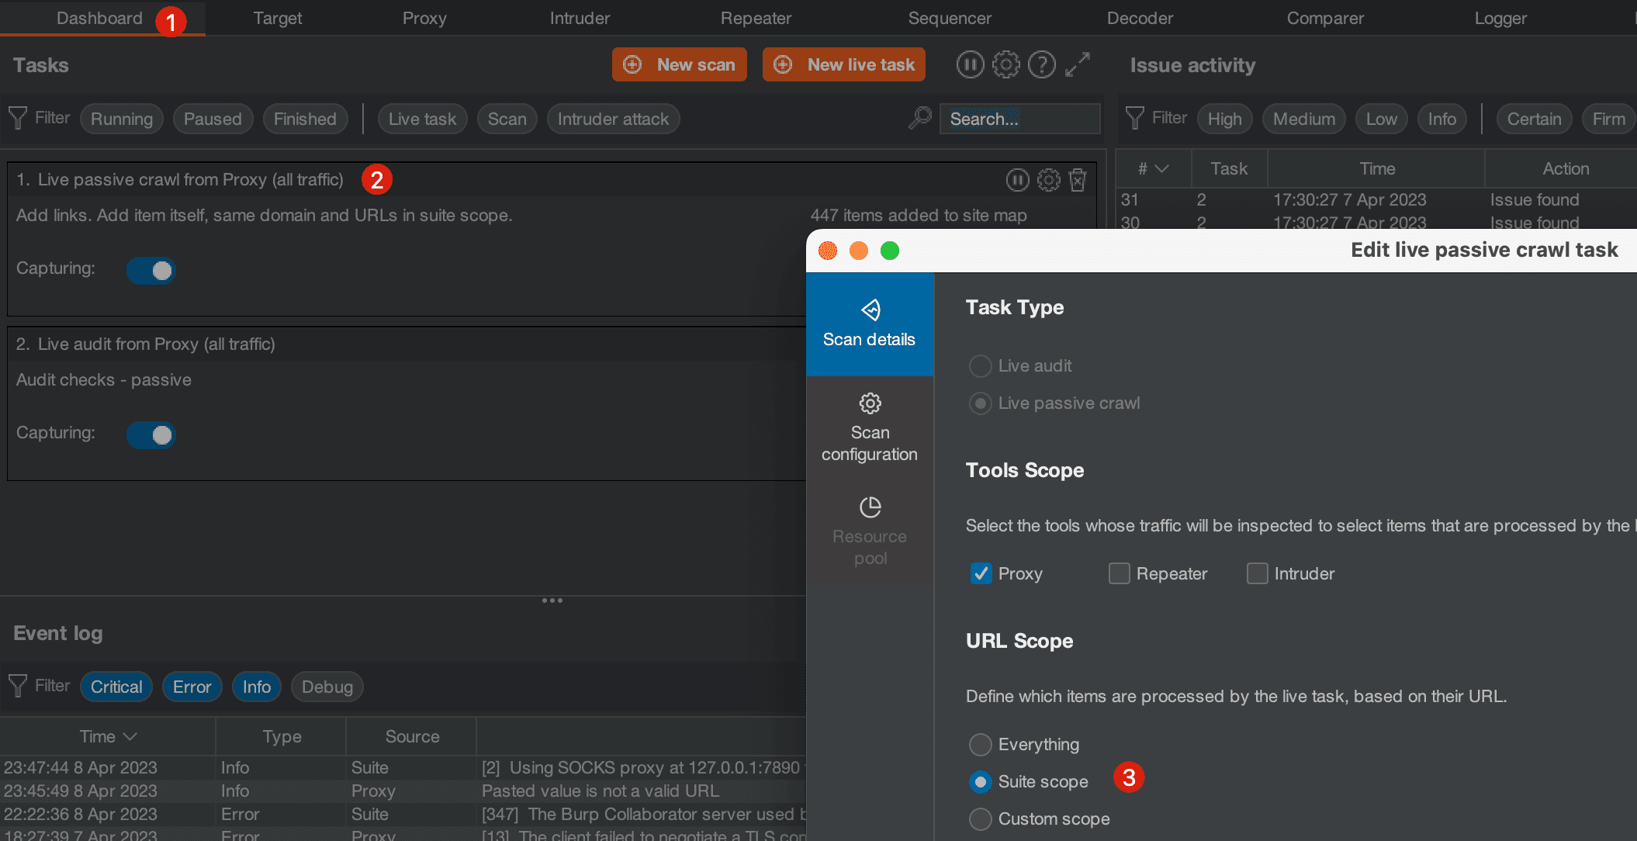Click the pause icon on task 1
This screenshot has width=1637, height=841.
tap(1017, 179)
